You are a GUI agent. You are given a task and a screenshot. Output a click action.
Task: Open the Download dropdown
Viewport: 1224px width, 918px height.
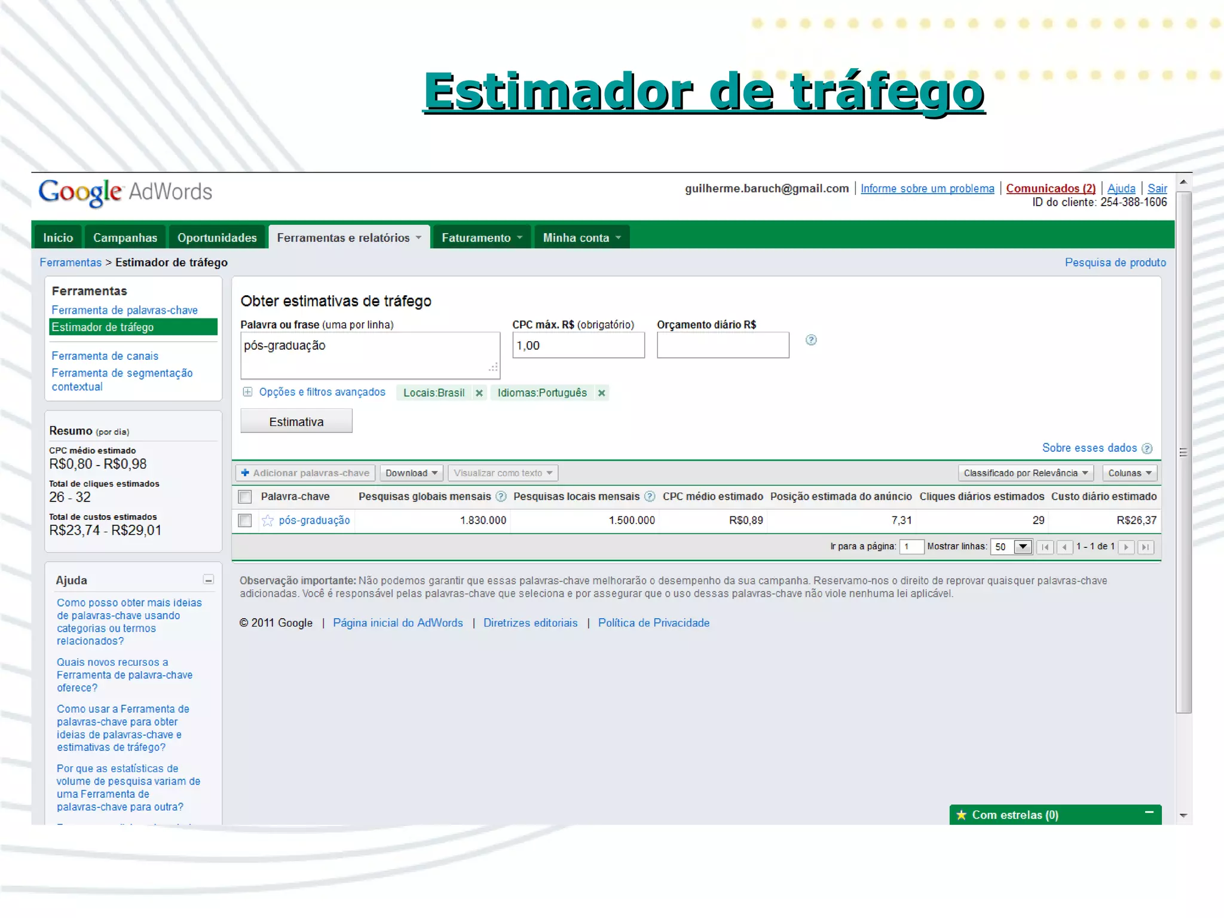pyautogui.click(x=412, y=473)
